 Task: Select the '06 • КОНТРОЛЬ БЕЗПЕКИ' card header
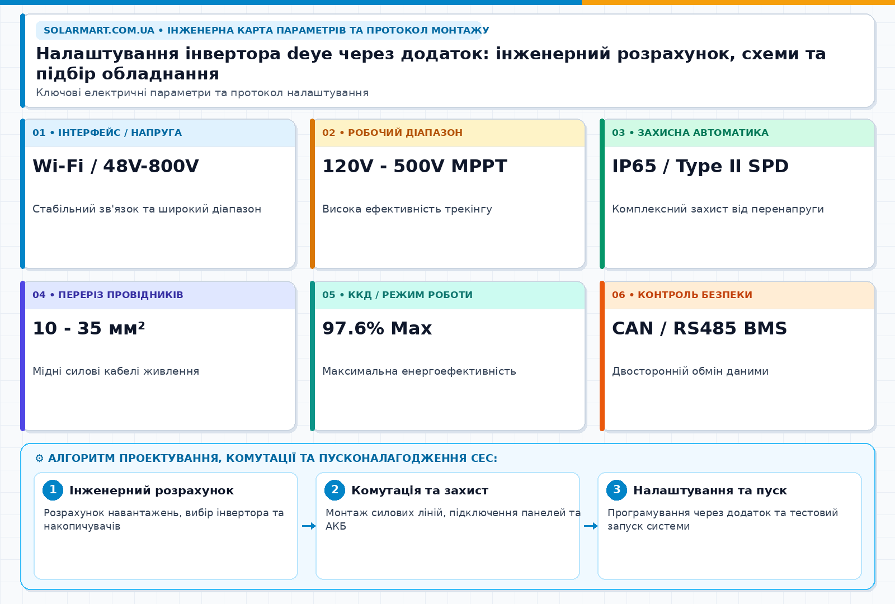[x=739, y=295]
